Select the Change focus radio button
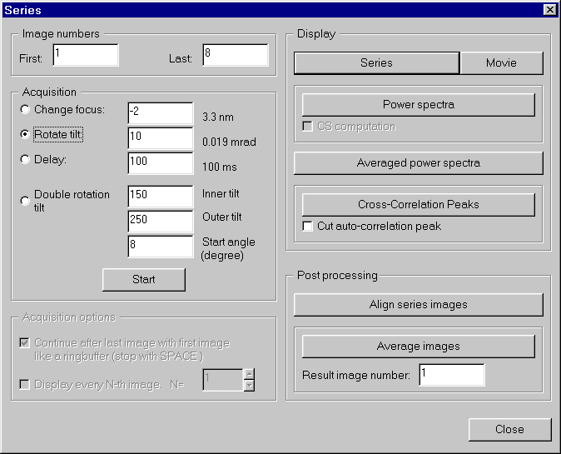This screenshot has width=561, height=454. coord(26,110)
